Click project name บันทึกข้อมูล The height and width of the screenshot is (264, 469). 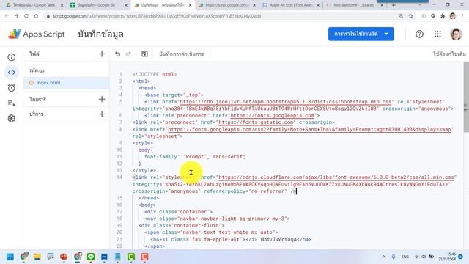point(100,34)
